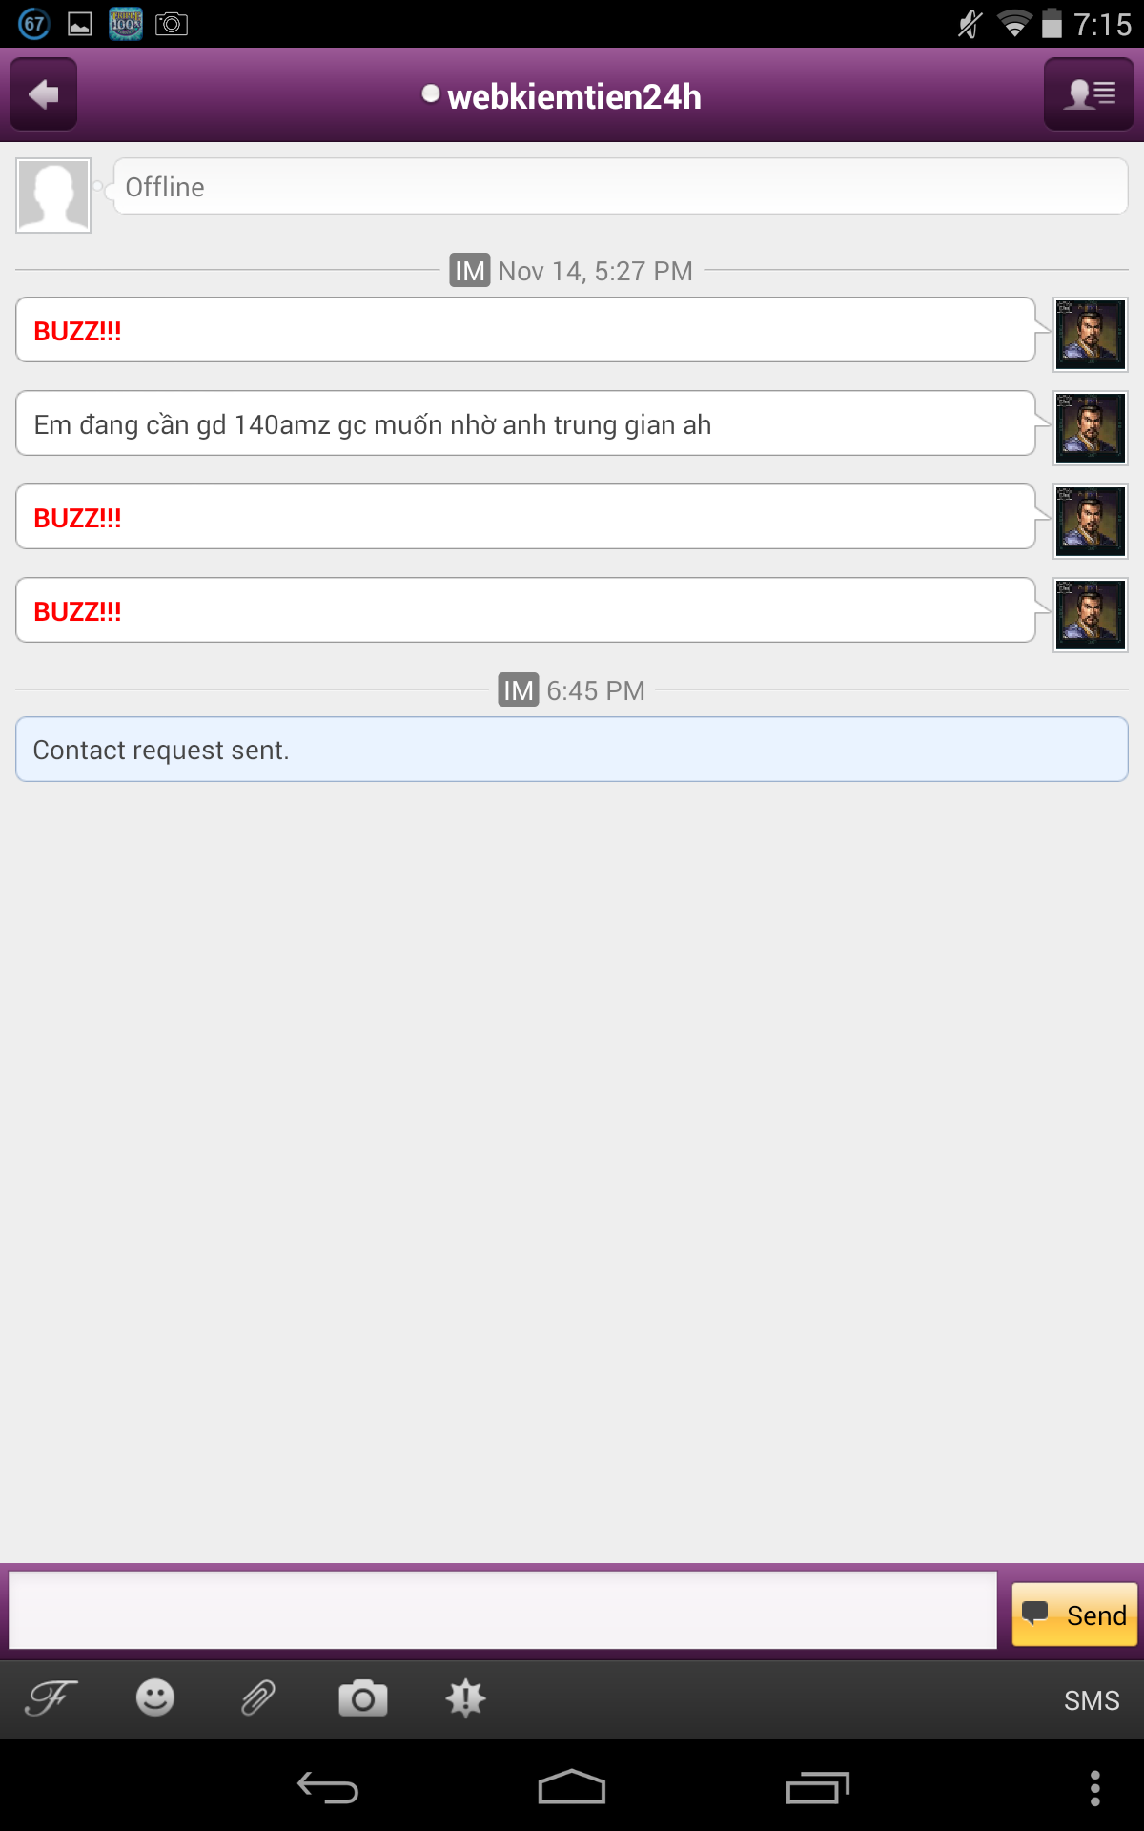Send a buzz with the burst icon
Image resolution: width=1144 pixels, height=1831 pixels.
pos(466,1698)
